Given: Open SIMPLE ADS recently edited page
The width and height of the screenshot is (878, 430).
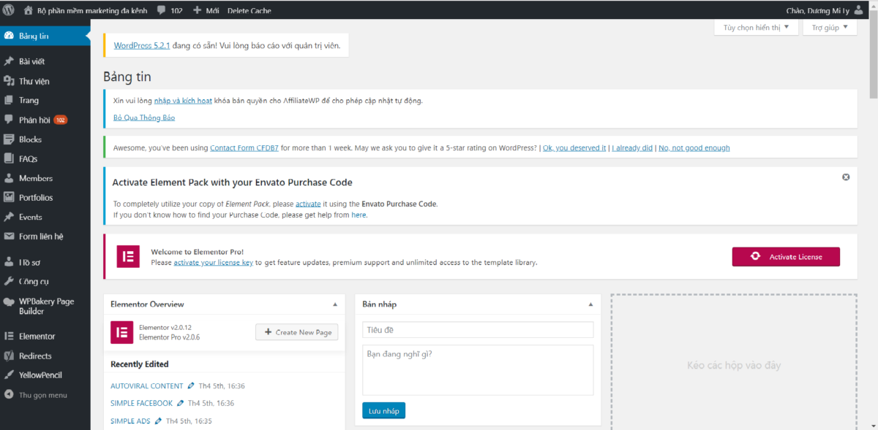Looking at the screenshot, I should [x=130, y=421].
